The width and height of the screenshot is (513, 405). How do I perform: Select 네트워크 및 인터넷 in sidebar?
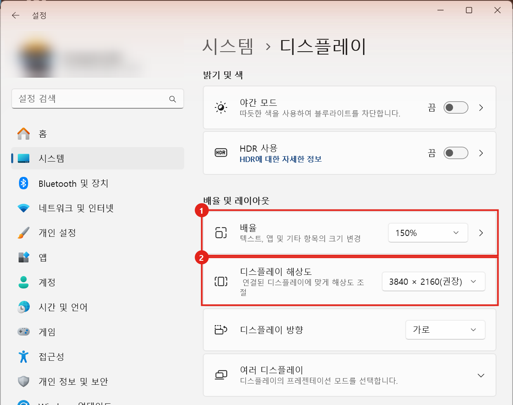[x=97, y=208]
